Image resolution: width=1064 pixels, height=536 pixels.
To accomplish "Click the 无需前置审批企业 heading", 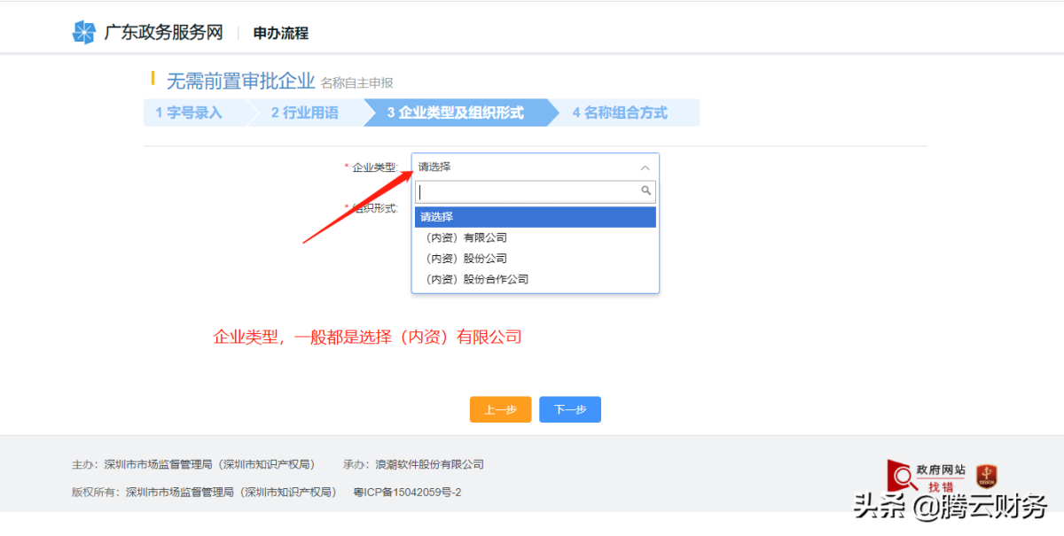I will 240,82.
